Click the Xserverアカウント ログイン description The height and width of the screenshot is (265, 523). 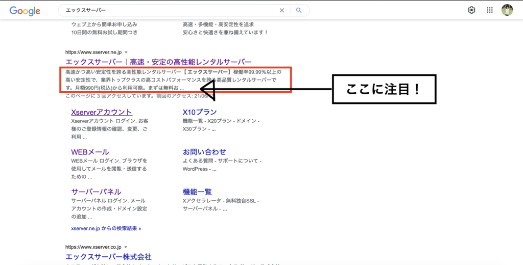110,129
